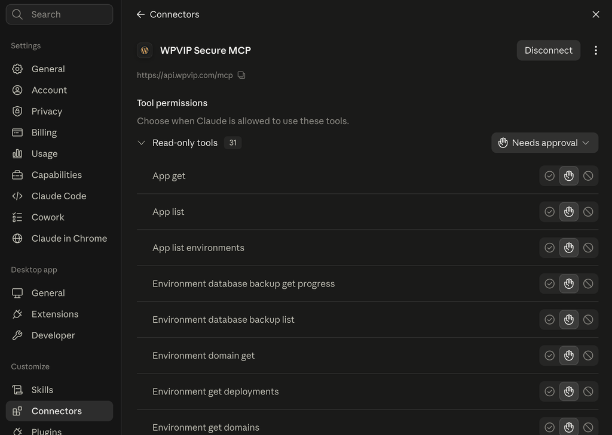Require approval for App list environments
Image resolution: width=612 pixels, height=435 pixels.
pos(569,248)
